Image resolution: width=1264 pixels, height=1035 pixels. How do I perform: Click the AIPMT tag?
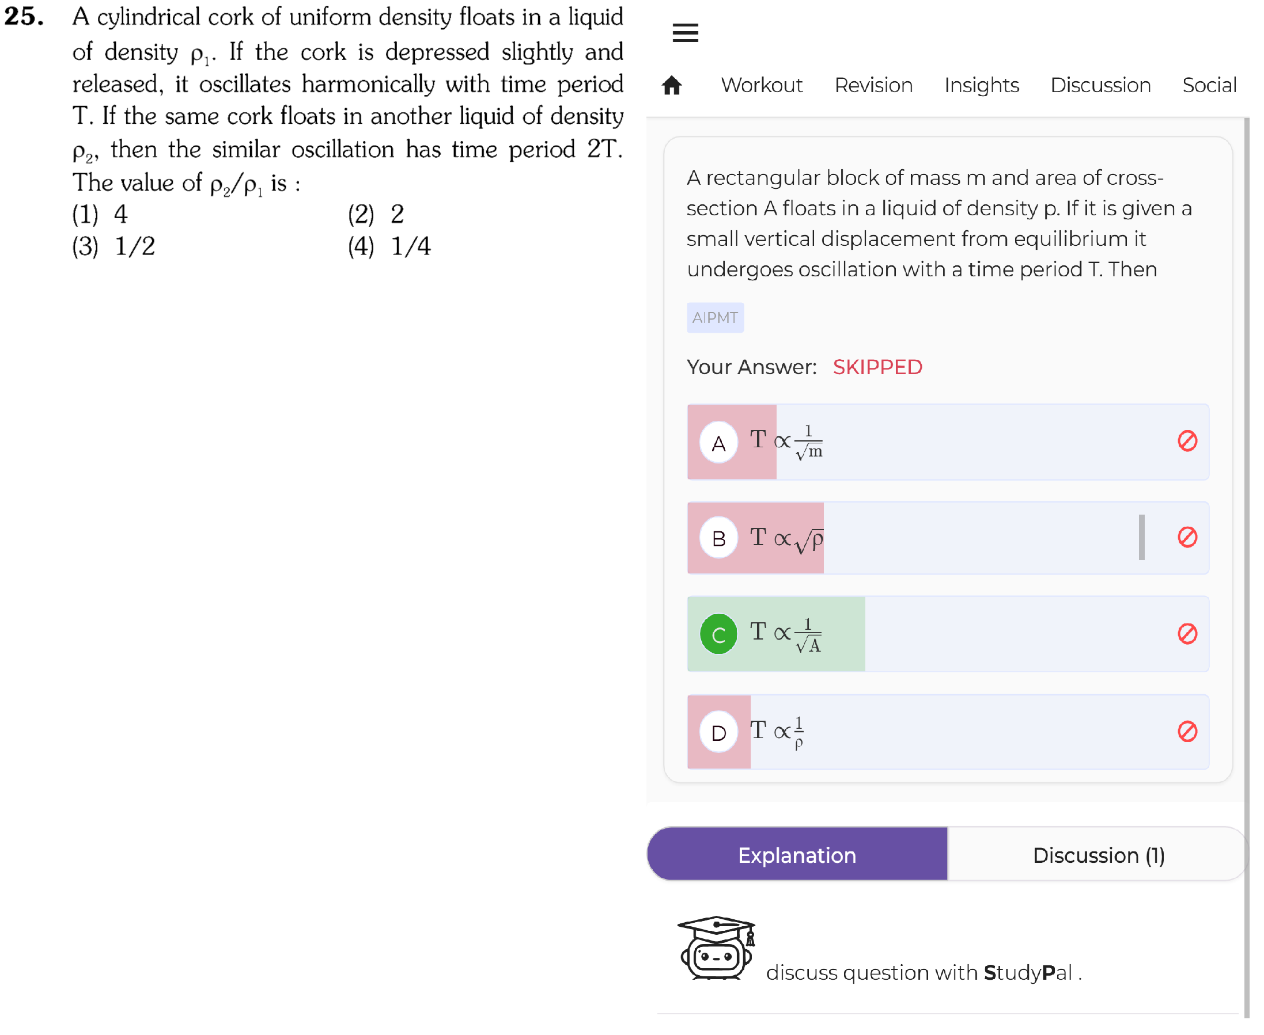[x=715, y=317]
